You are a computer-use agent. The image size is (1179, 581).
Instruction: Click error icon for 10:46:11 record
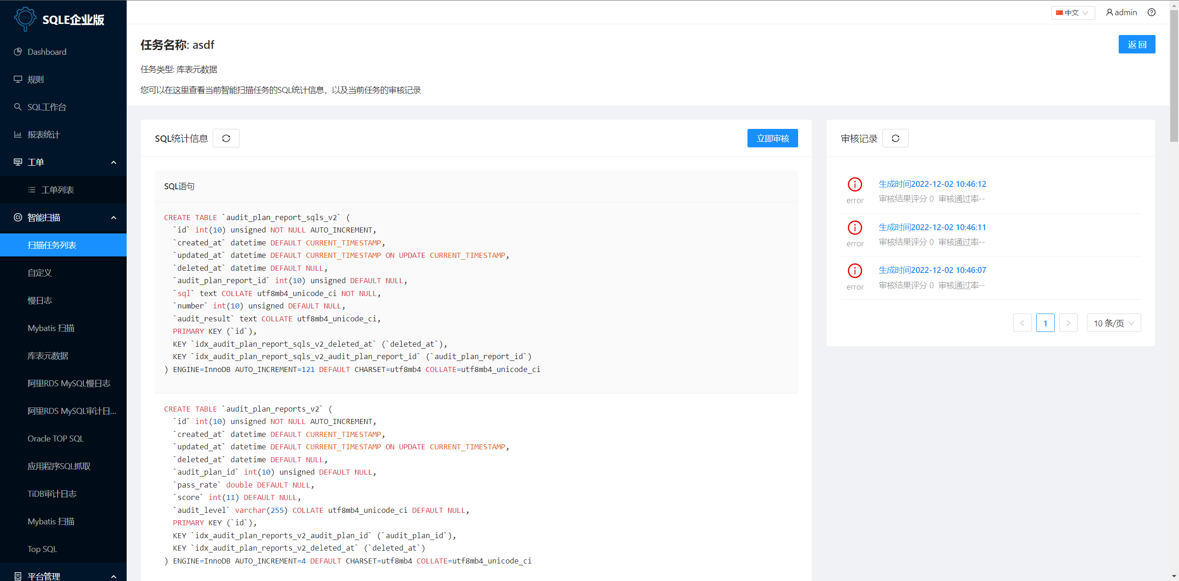coord(855,227)
